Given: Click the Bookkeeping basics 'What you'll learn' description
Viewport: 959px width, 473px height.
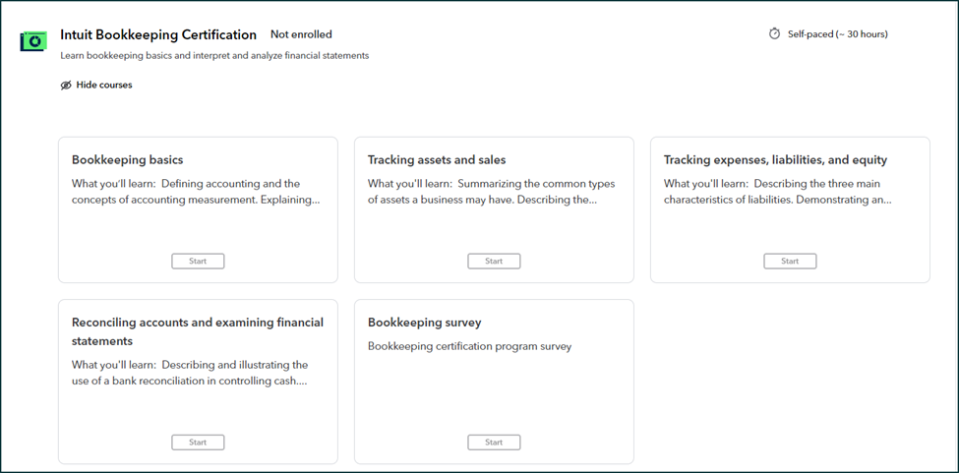Looking at the screenshot, I should coord(196,192).
